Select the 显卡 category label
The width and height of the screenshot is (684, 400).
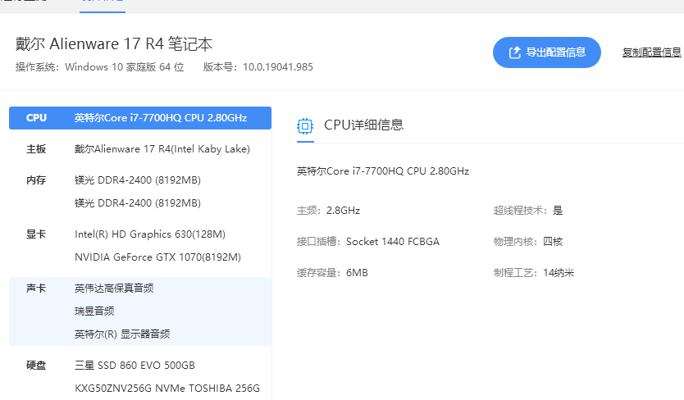36,234
